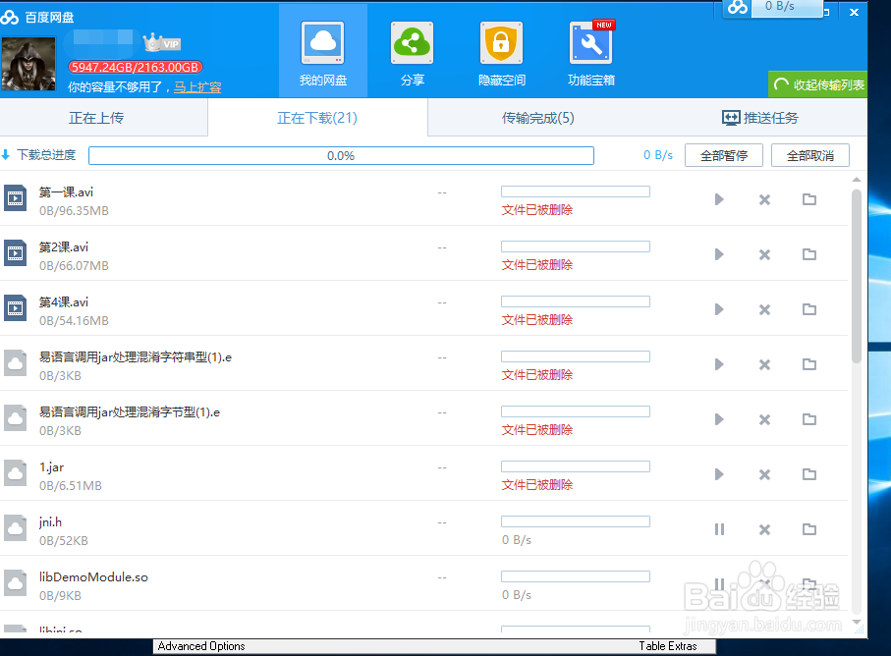Open the 马上扩容 upgrade link
This screenshot has height=656, width=891.
[196, 86]
